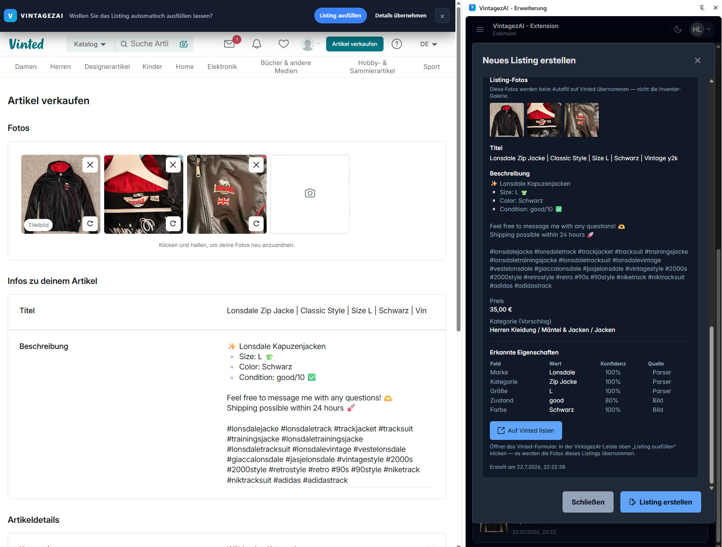Open the Designerartikel category
Viewport: 722px width, 547px height.
107,67
